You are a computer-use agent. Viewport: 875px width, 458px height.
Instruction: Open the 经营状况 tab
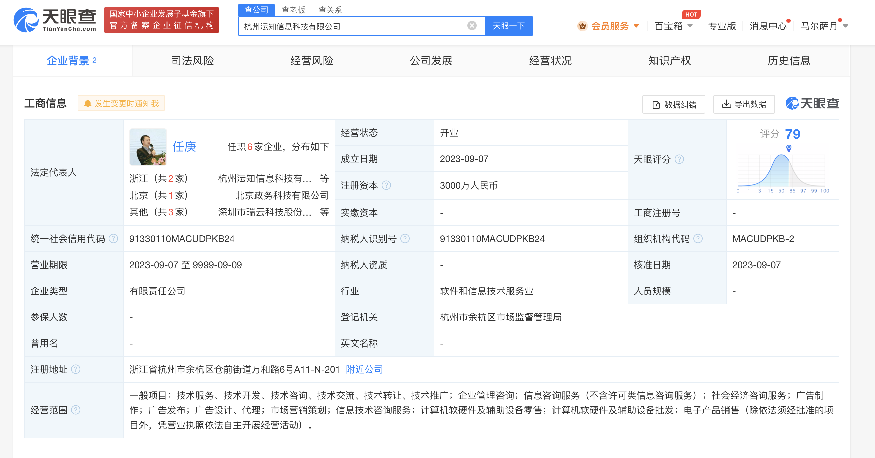[550, 61]
